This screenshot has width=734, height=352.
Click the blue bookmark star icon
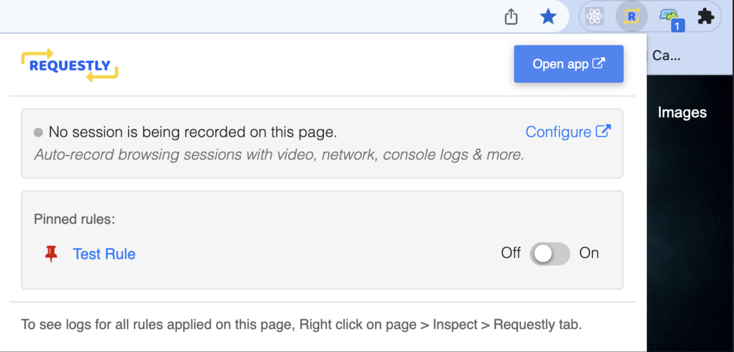tap(548, 17)
